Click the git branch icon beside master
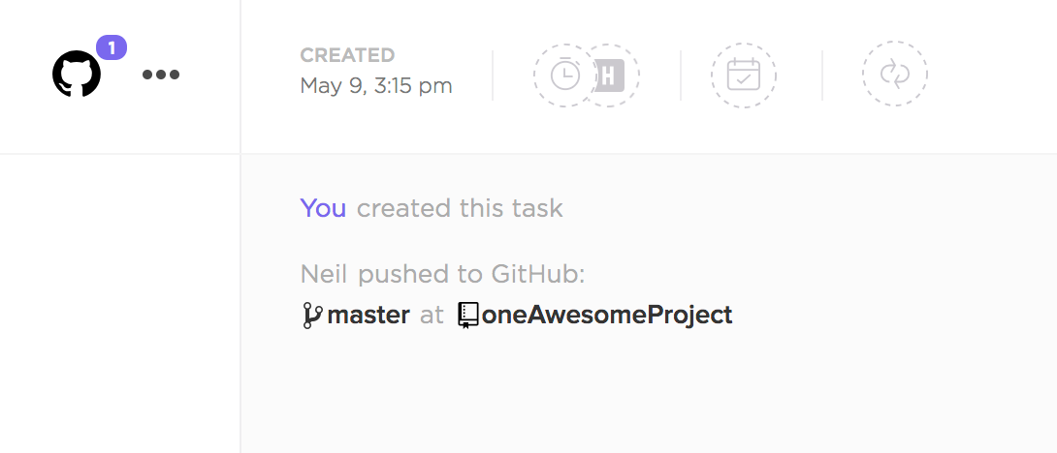The height and width of the screenshot is (453, 1057). pyautogui.click(x=312, y=316)
